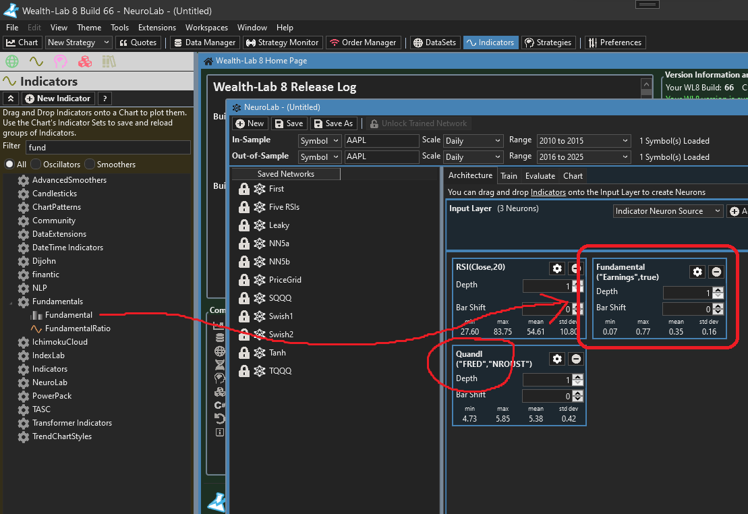This screenshot has width=748, height=514.
Task: Click New in the NeuroLab toolbar
Action: pyautogui.click(x=250, y=123)
